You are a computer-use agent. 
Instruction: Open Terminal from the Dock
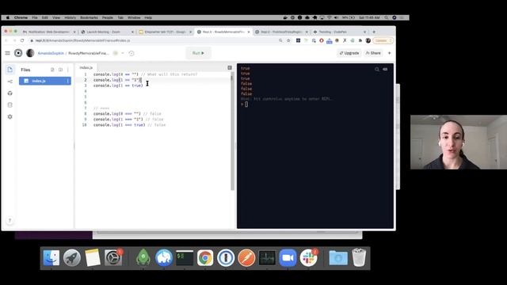(185, 258)
